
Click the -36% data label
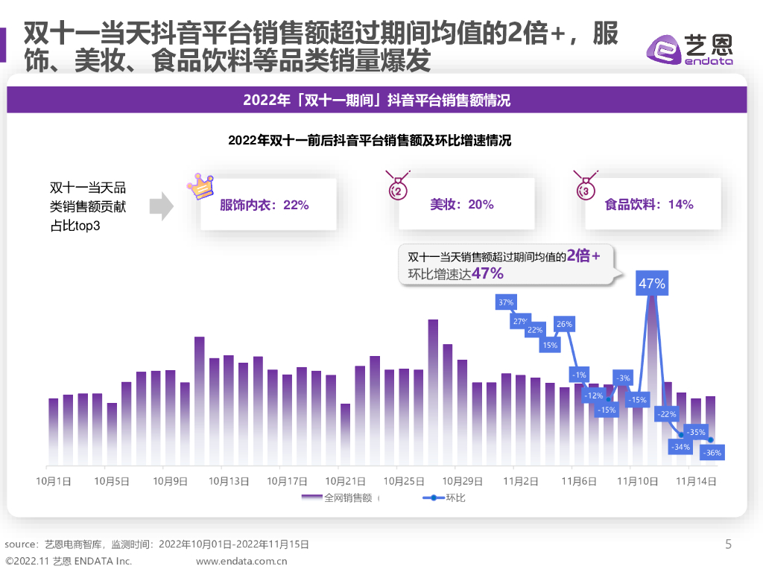(x=712, y=452)
